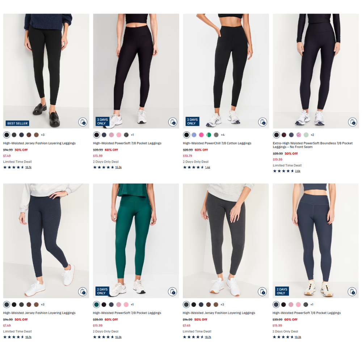Select the purple swatch on Boundless Leggings

(284, 135)
